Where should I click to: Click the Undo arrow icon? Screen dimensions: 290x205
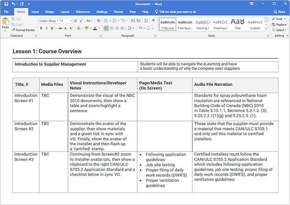tap(13, 4)
